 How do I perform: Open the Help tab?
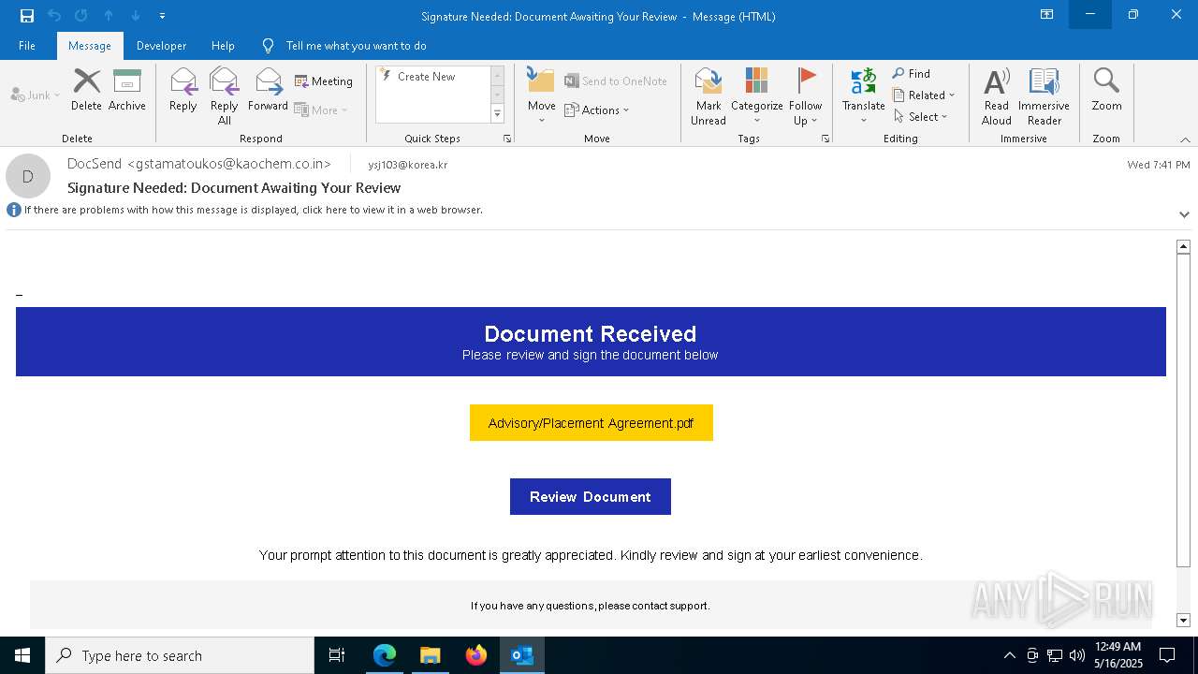223,46
